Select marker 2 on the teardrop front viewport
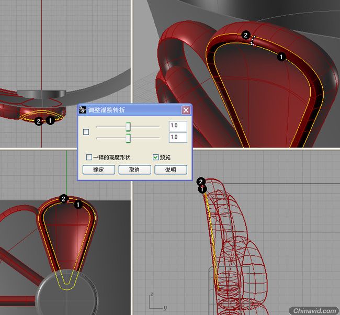The width and height of the screenshot is (340, 315). point(63,199)
